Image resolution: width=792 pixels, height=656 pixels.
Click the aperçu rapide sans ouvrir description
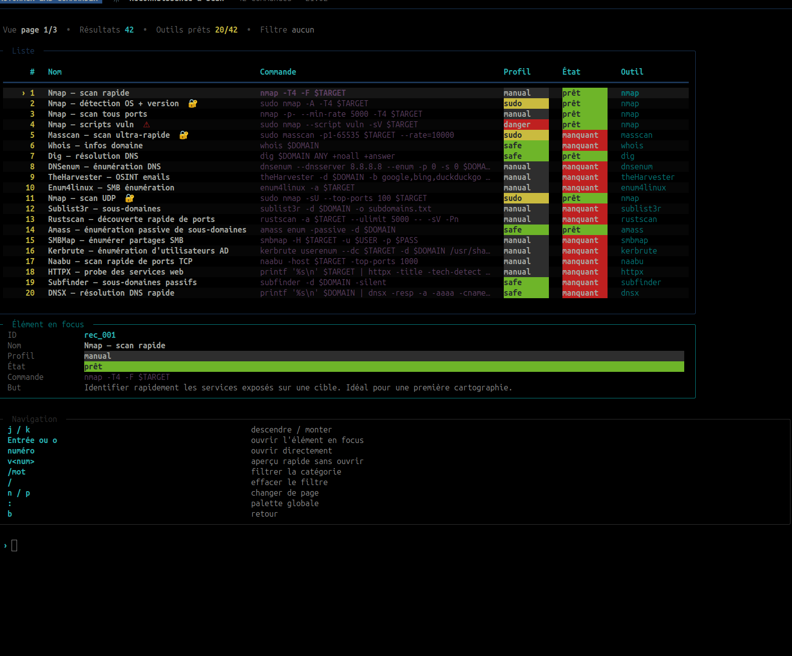[307, 462]
